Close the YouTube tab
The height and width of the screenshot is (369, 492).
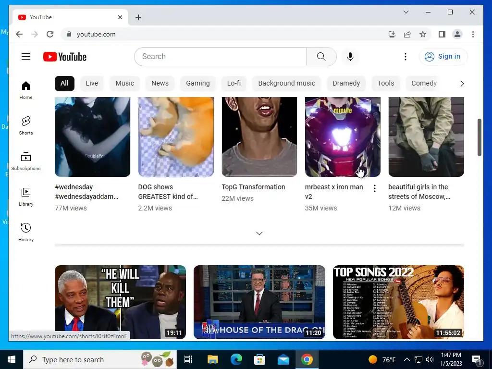coord(120,17)
